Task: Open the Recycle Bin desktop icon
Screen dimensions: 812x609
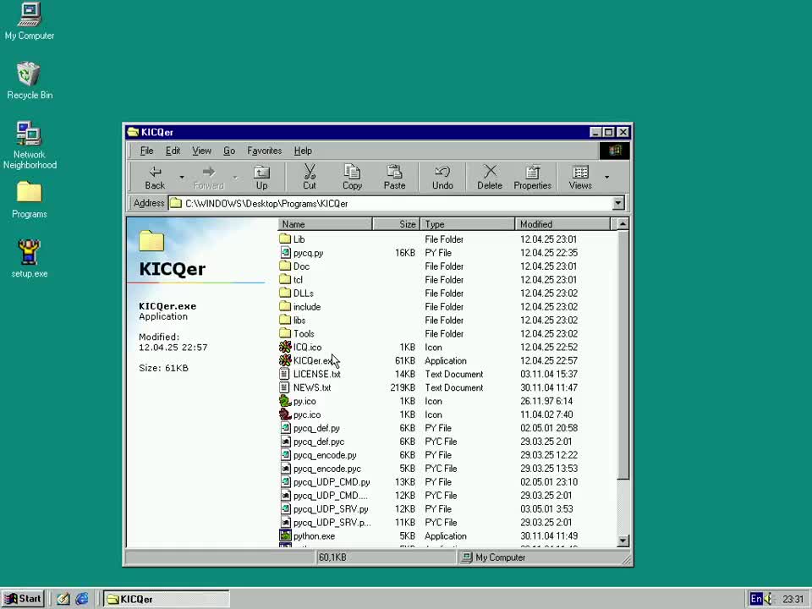Action: pyautogui.click(x=29, y=76)
